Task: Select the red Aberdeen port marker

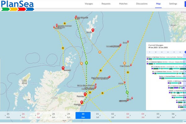Action: click(82, 102)
